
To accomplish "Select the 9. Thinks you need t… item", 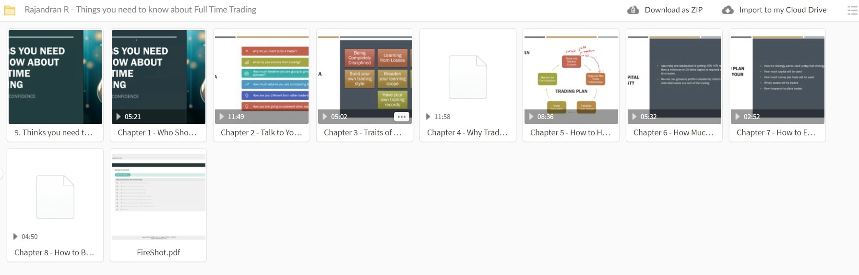I will 55,85.
